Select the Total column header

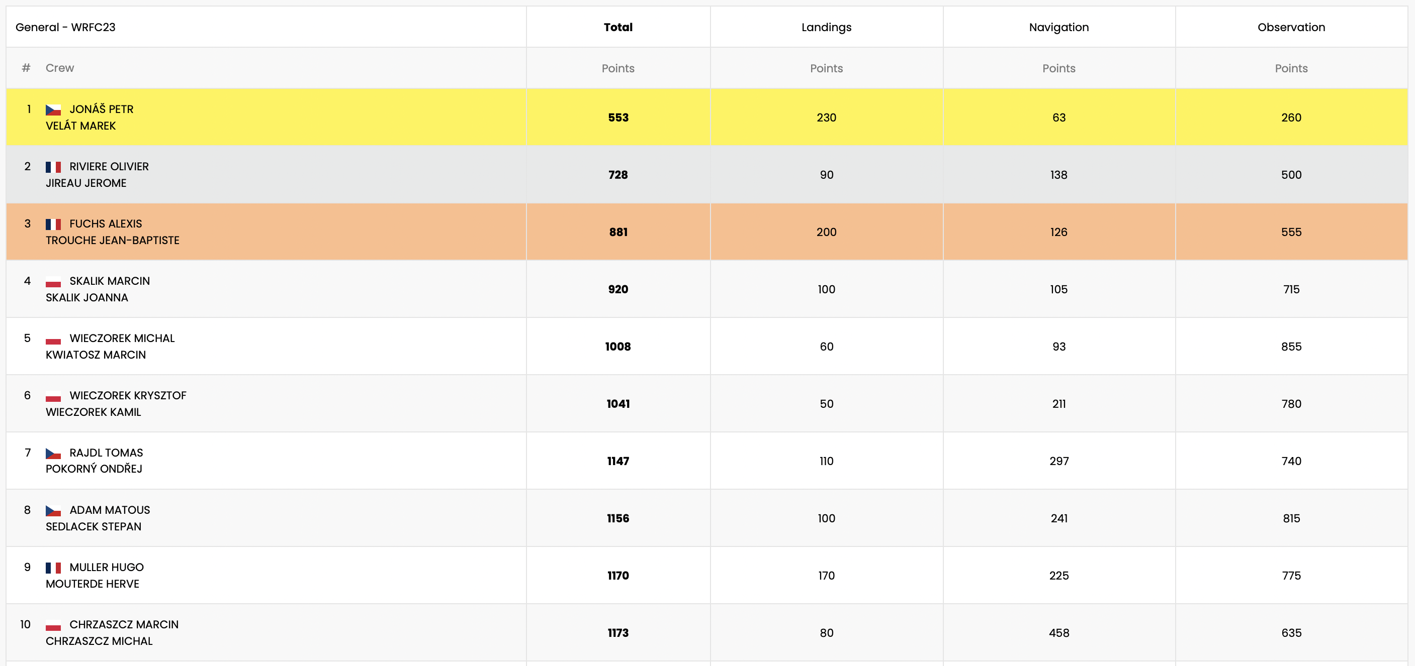(x=618, y=27)
